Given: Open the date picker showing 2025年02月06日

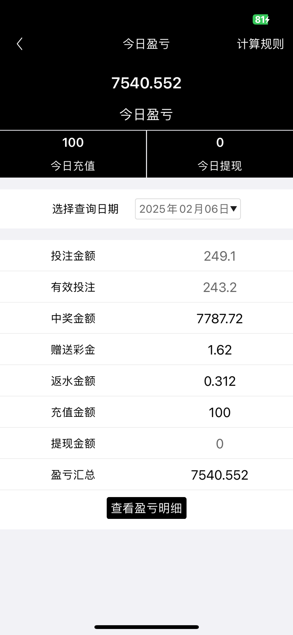Looking at the screenshot, I should (x=184, y=209).
